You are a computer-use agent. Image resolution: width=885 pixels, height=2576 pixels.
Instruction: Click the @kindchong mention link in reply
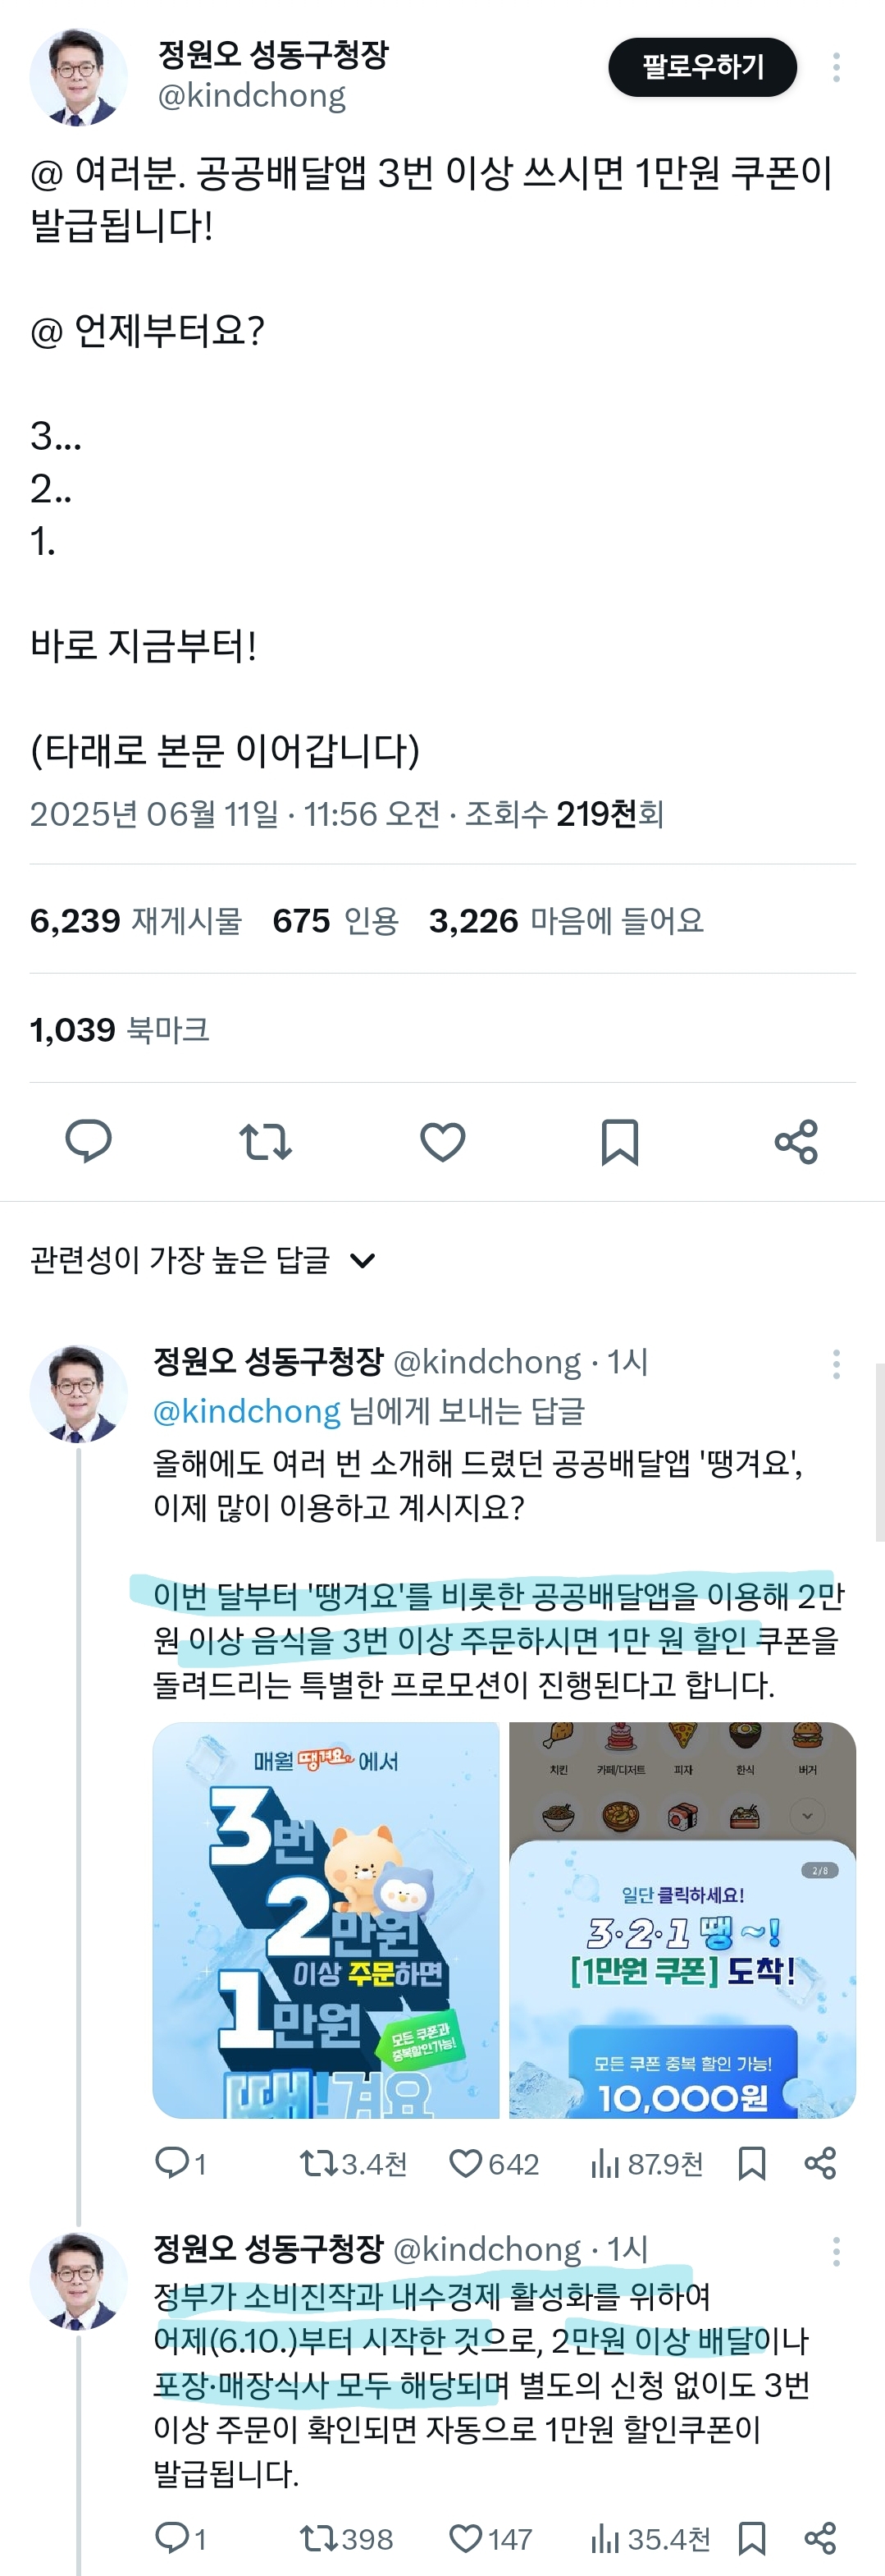point(247,1411)
